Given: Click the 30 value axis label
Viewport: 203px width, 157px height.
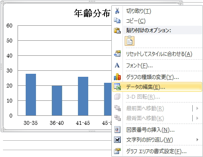Looking at the screenshot, I should pyautogui.click(x=9, y=71).
